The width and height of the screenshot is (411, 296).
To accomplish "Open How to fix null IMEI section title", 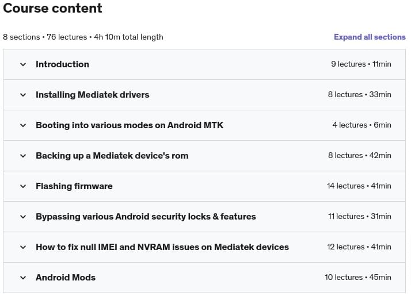I will click(162, 247).
